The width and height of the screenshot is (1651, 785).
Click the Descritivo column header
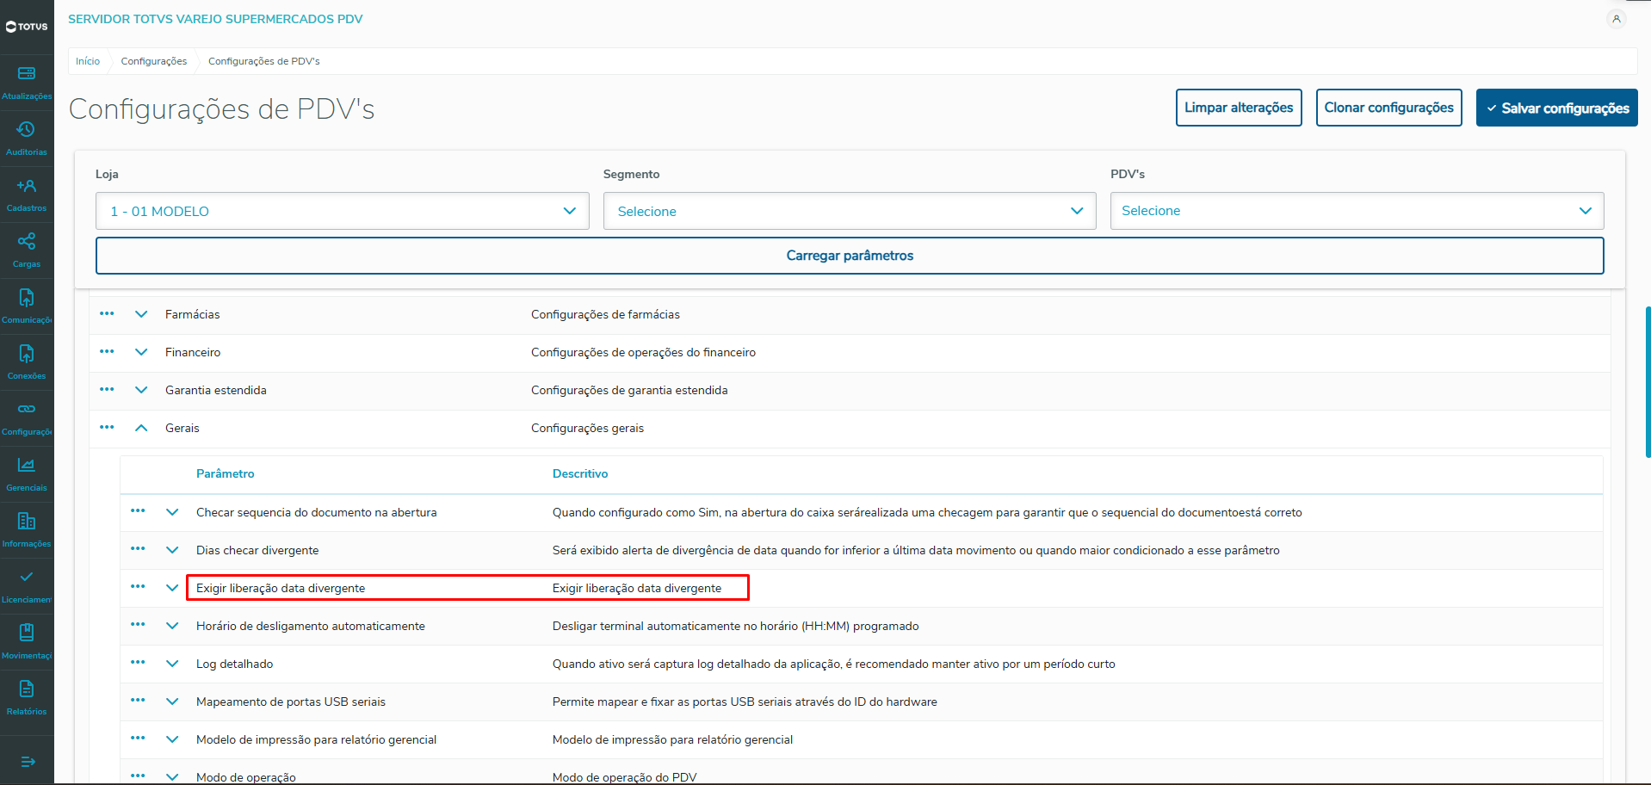[x=580, y=473]
